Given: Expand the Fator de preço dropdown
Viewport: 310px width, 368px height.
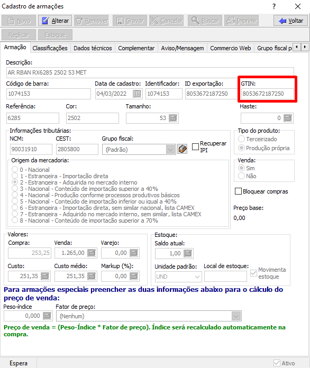Looking at the screenshot, I should 236,316.
